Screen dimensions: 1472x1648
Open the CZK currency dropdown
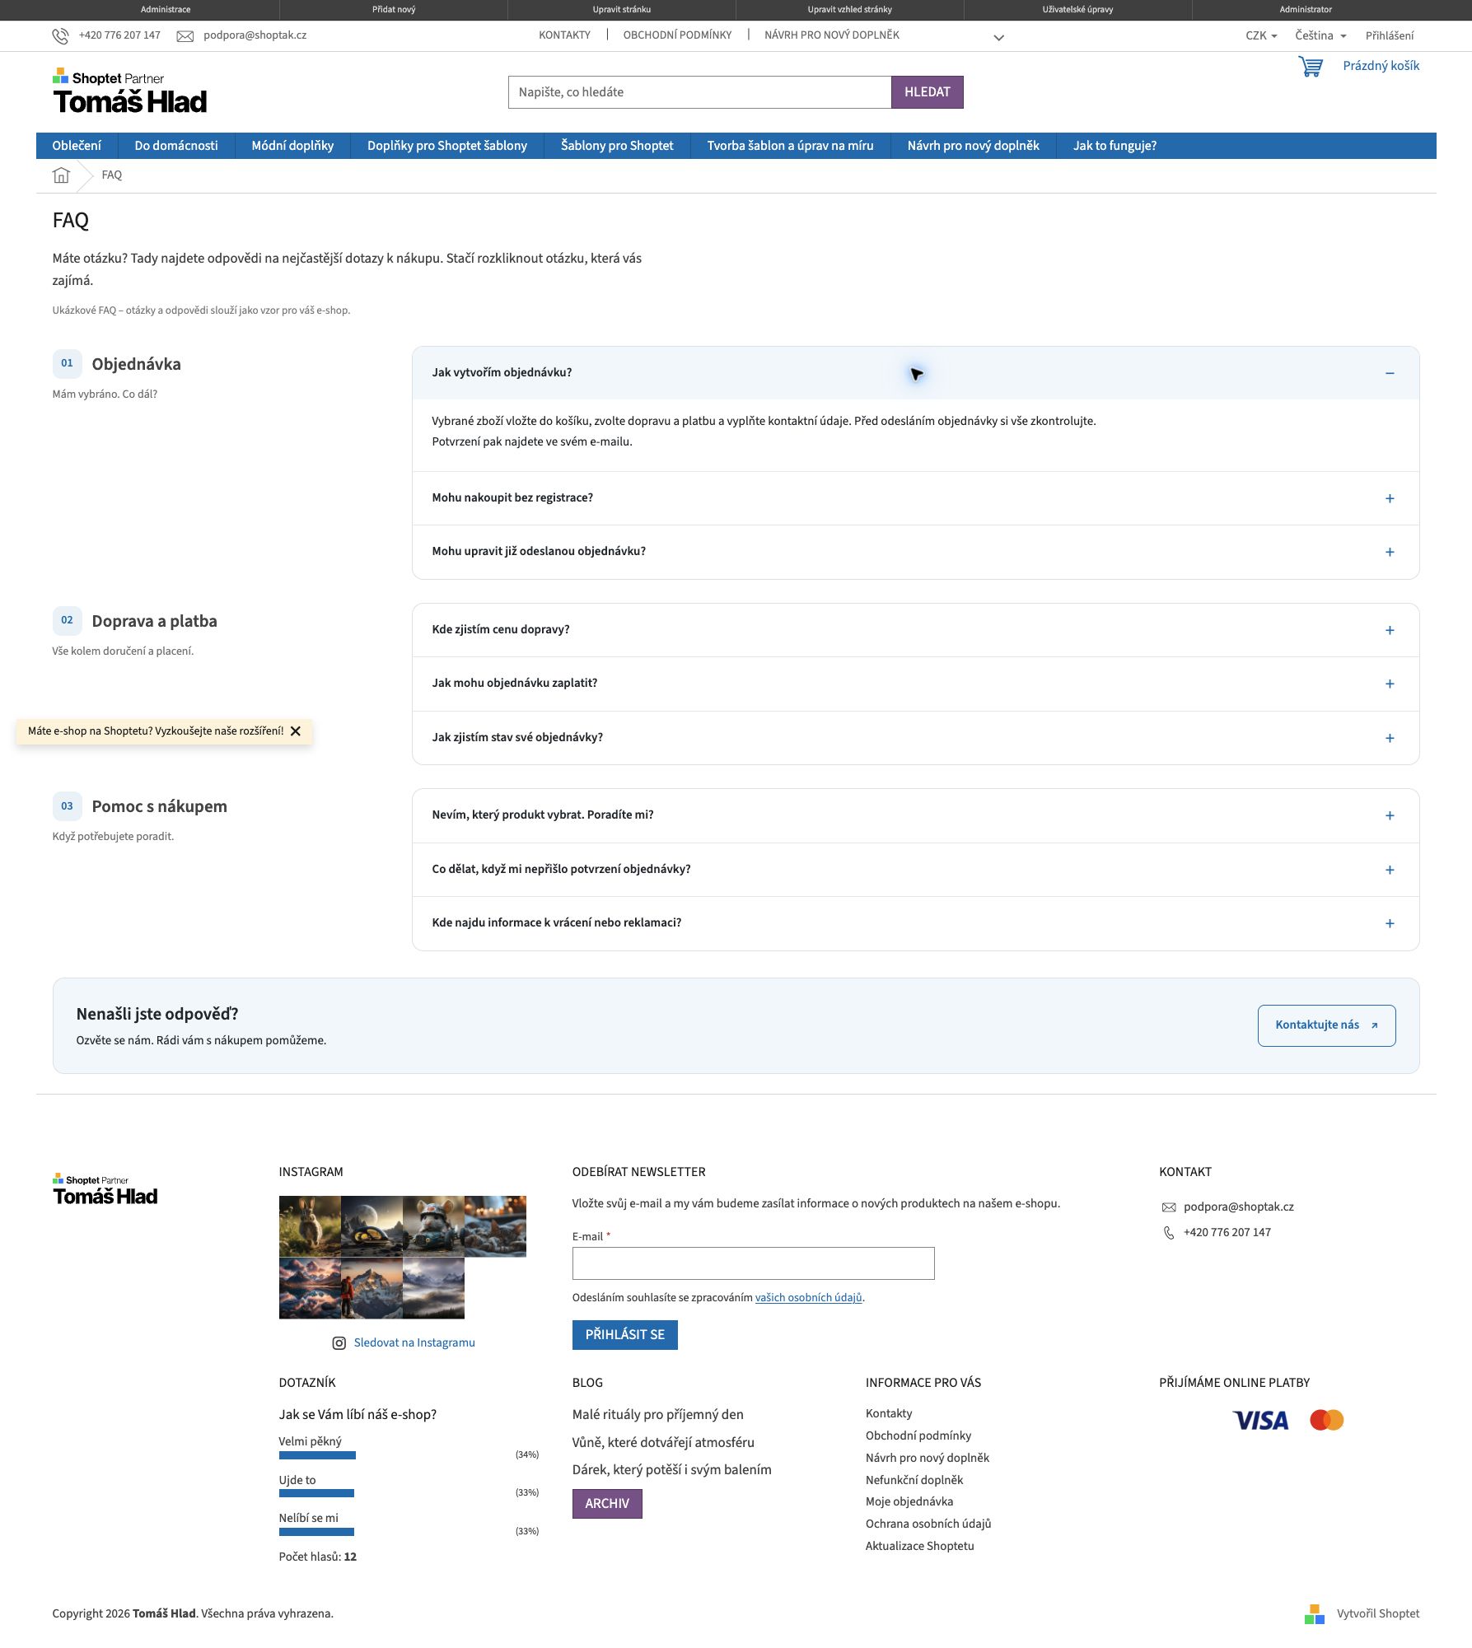[1261, 36]
